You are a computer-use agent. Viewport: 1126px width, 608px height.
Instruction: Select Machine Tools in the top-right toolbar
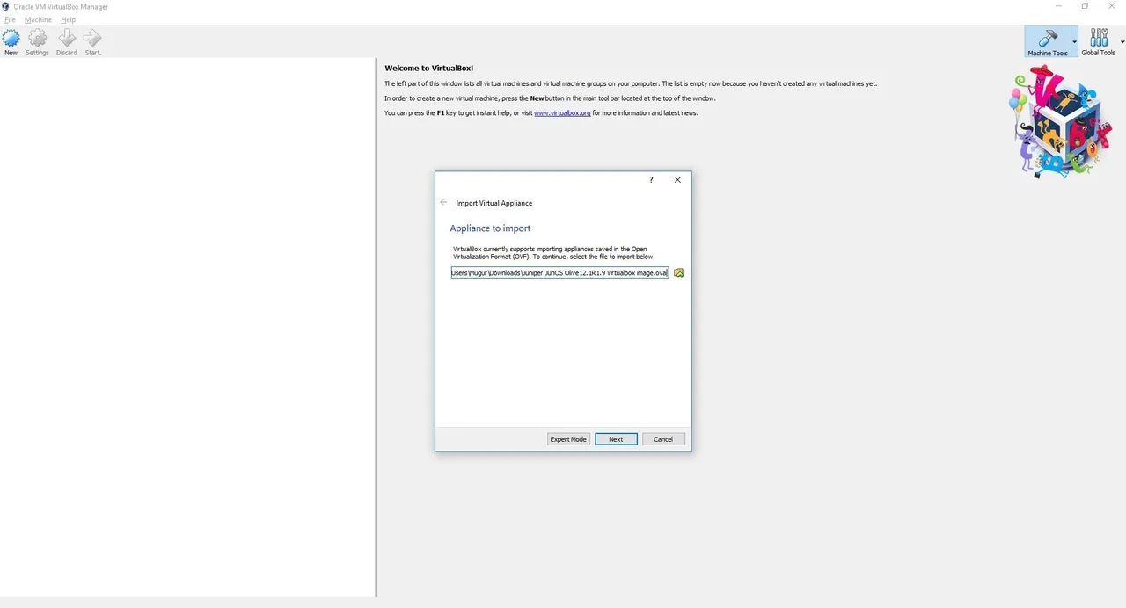1048,41
